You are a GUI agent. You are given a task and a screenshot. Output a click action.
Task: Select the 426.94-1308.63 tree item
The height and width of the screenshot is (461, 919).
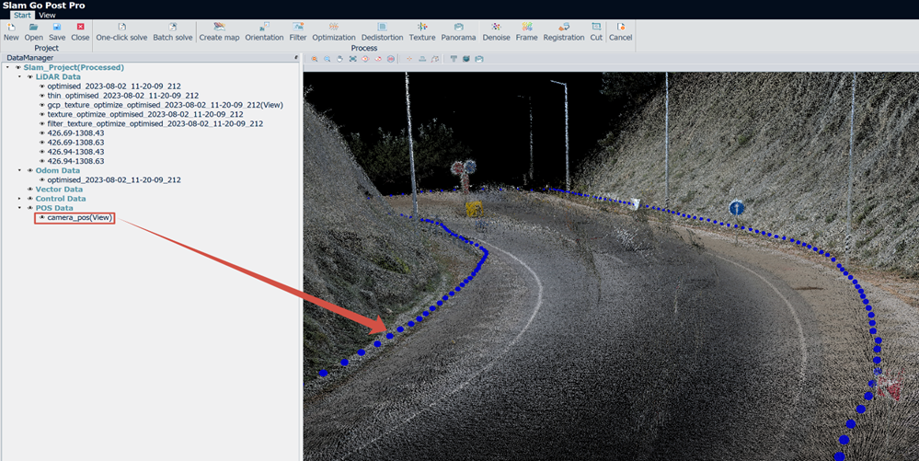point(75,161)
